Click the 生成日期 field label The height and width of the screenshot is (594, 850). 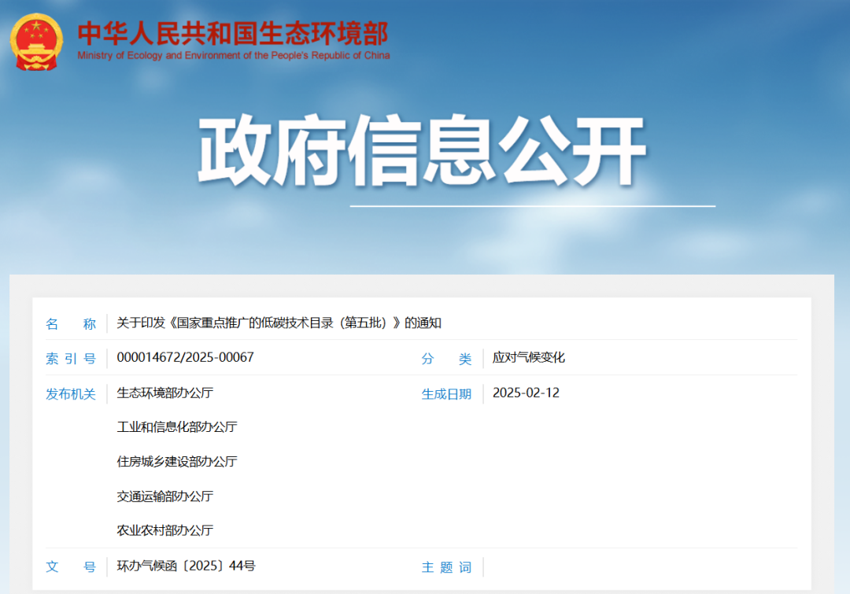click(447, 394)
